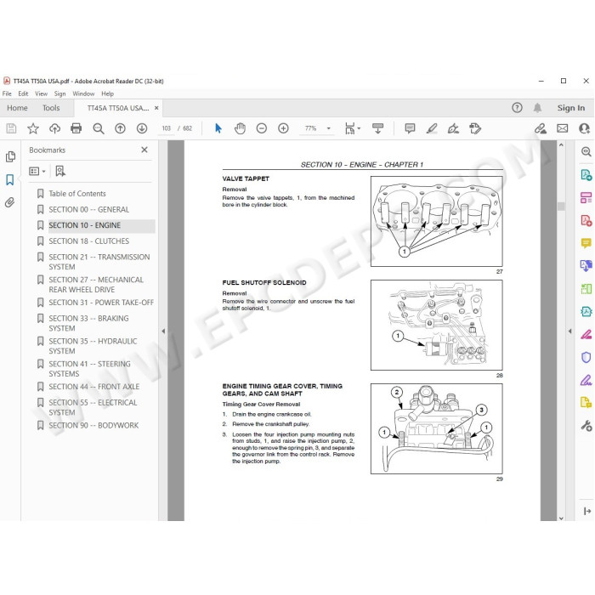Go to SECTION 33 -- BRAKING SYSTEM
The width and height of the screenshot is (595, 595).
coord(88,323)
